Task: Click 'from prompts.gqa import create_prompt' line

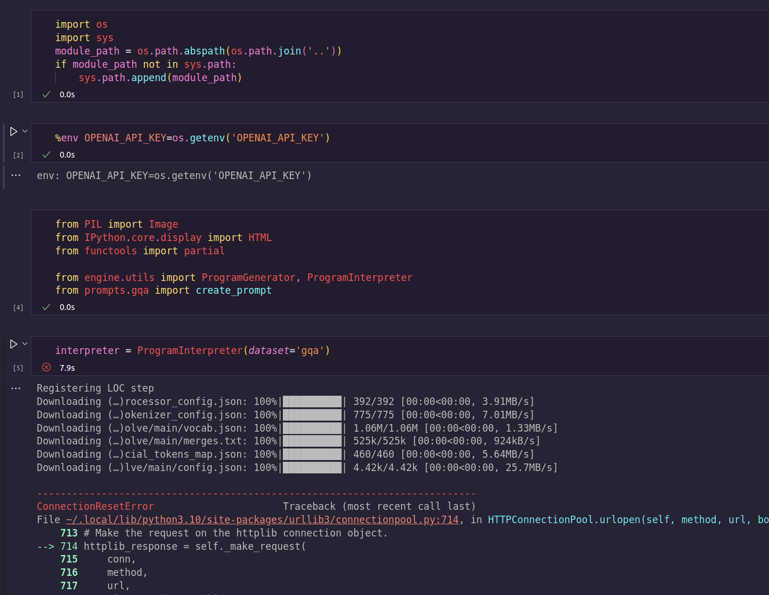Action: [163, 290]
